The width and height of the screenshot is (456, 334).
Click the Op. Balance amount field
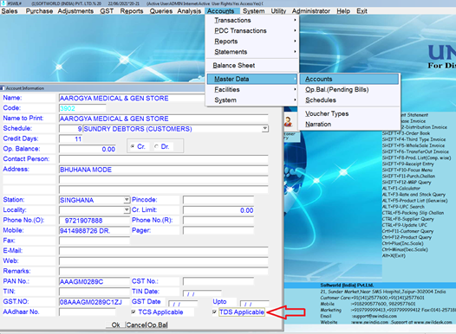click(x=88, y=149)
